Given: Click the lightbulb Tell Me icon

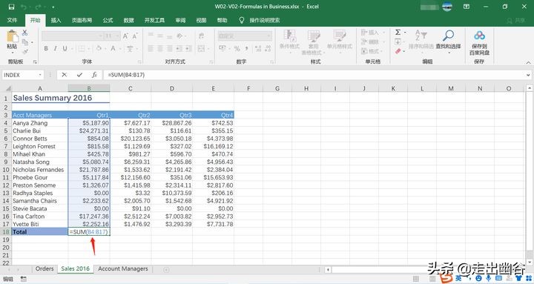Looking at the screenshot, I should point(242,20).
